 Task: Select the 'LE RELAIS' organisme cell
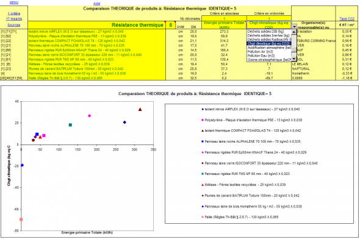(314, 64)
